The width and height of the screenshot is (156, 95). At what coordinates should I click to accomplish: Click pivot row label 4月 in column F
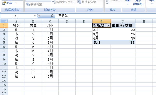(x=102, y=38)
